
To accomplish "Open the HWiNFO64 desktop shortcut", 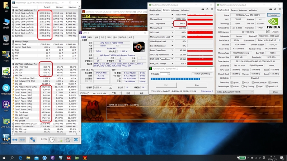I will [6, 139].
